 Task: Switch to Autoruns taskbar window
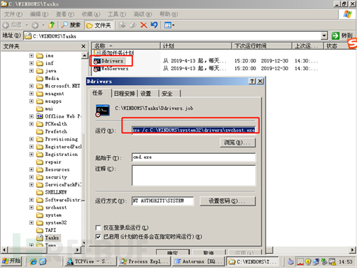[198, 262]
